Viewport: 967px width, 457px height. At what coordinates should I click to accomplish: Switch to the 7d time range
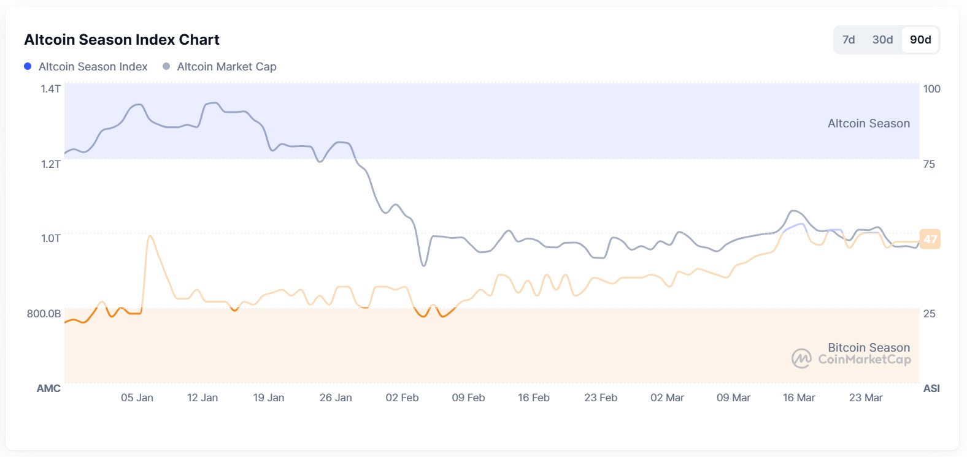tap(849, 40)
